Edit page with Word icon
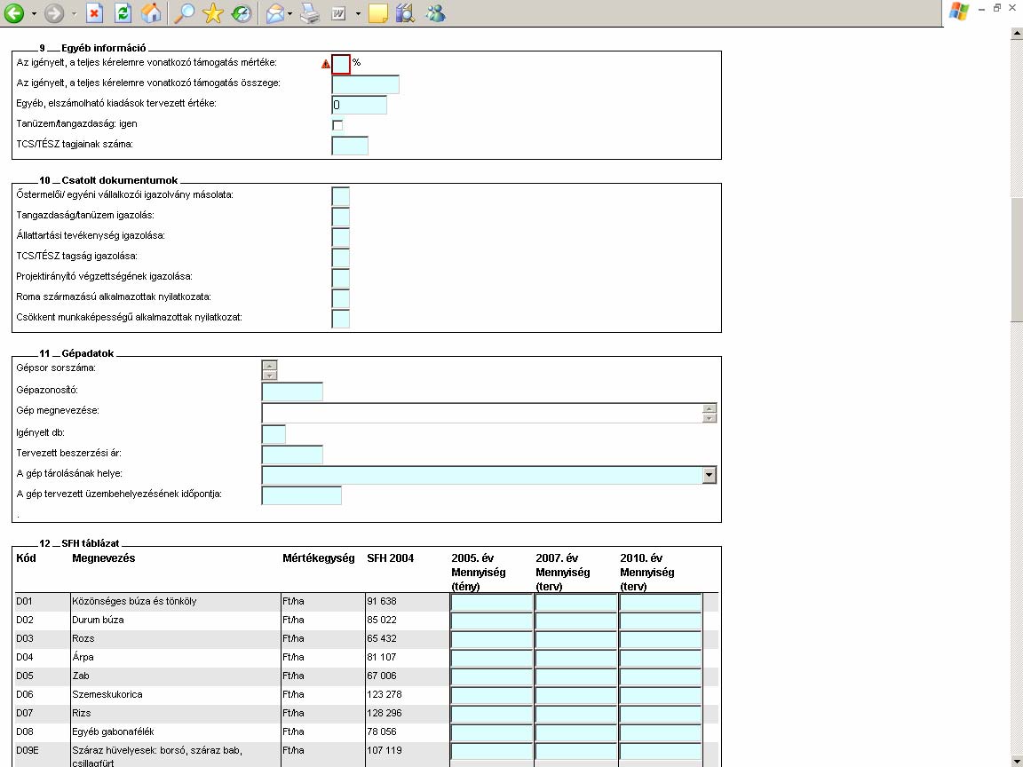This screenshot has height=767, width=1023. (x=338, y=13)
